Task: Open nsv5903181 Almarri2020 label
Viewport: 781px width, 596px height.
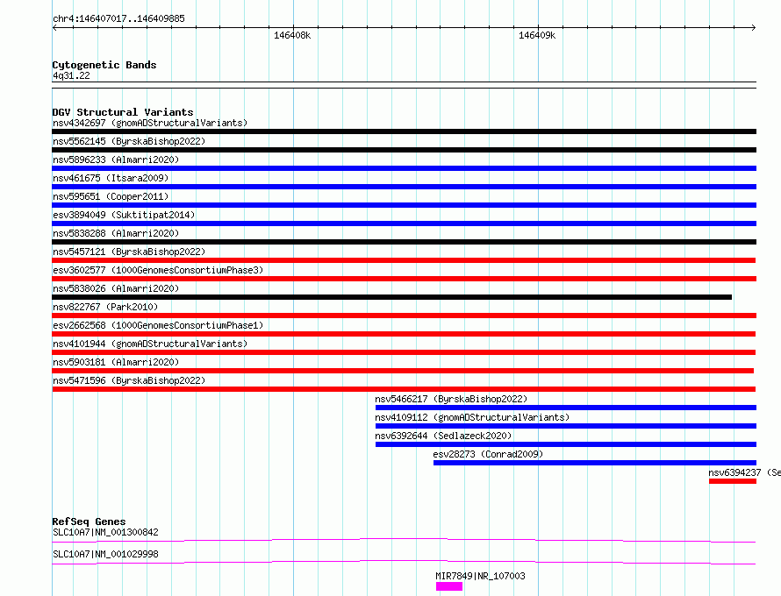Action: [x=116, y=362]
